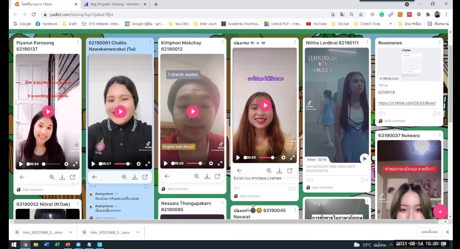Zoom into Chalita Nawakanworakul's video post
This screenshot has width=460, height=249.
124,177
